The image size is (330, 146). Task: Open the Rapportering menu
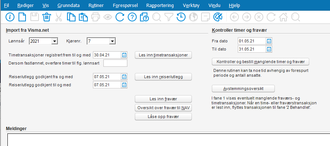tap(160, 6)
